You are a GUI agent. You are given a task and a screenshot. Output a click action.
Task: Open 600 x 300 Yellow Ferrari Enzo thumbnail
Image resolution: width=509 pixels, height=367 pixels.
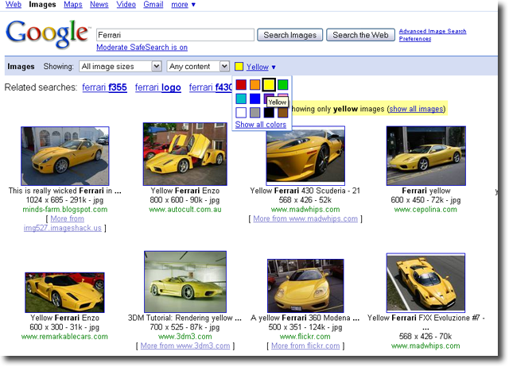click(x=64, y=292)
